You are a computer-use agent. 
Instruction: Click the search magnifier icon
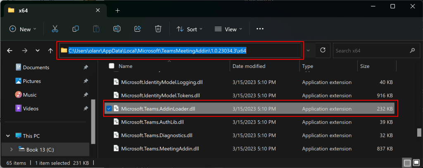[x=412, y=50]
